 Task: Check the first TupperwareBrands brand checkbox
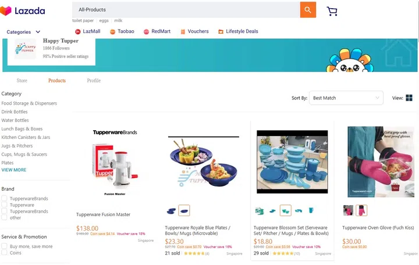click(x=4, y=198)
